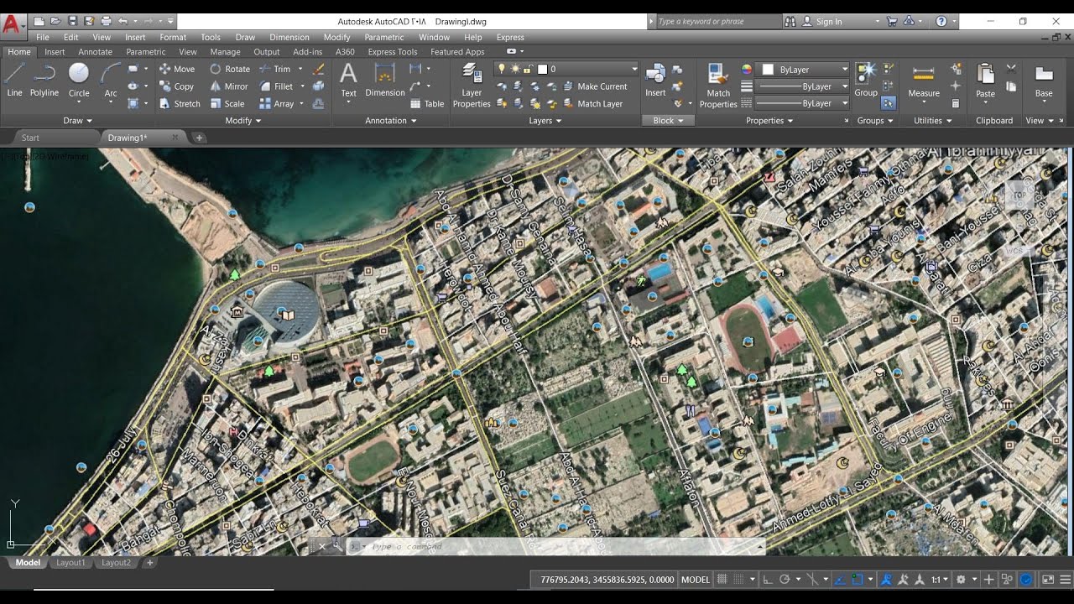The width and height of the screenshot is (1074, 604).
Task: Expand the Draw panel
Action: point(77,121)
